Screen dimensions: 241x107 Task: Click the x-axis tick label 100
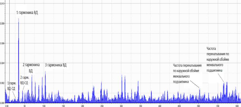click(44, 106)
